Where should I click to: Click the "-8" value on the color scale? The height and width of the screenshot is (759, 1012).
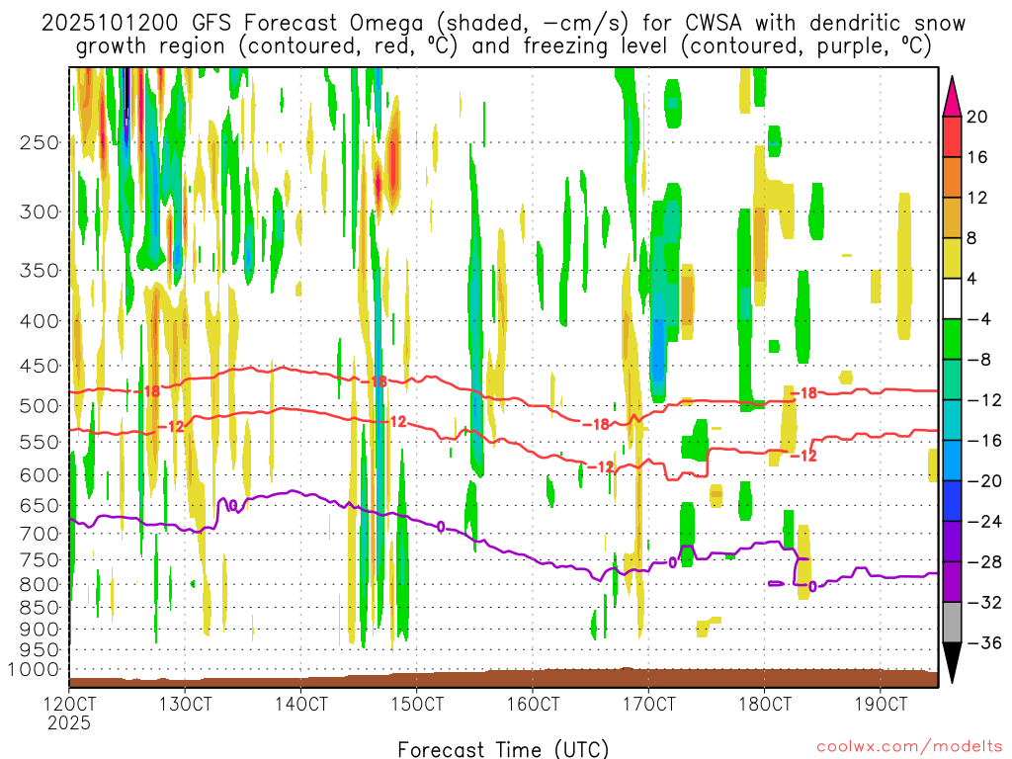point(978,360)
